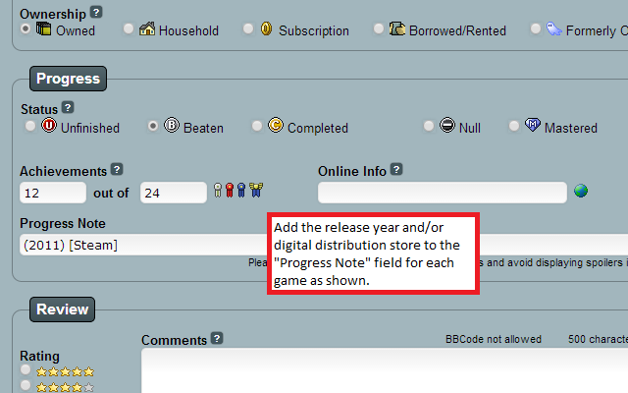Click the Mastered M heart badge

(x=532, y=125)
